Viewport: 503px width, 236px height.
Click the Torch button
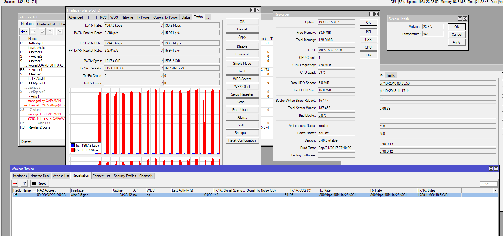click(242, 71)
